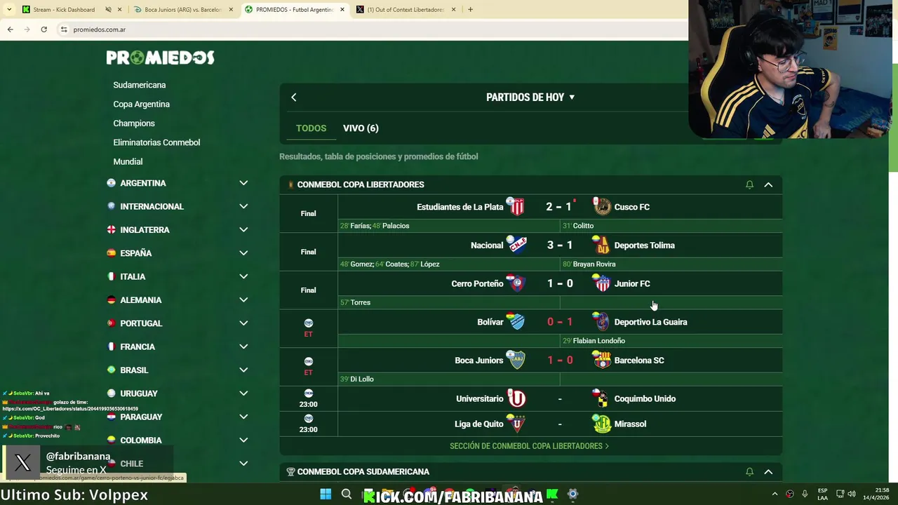
Task: Click the Colombia sidebar label
Action: point(141,440)
